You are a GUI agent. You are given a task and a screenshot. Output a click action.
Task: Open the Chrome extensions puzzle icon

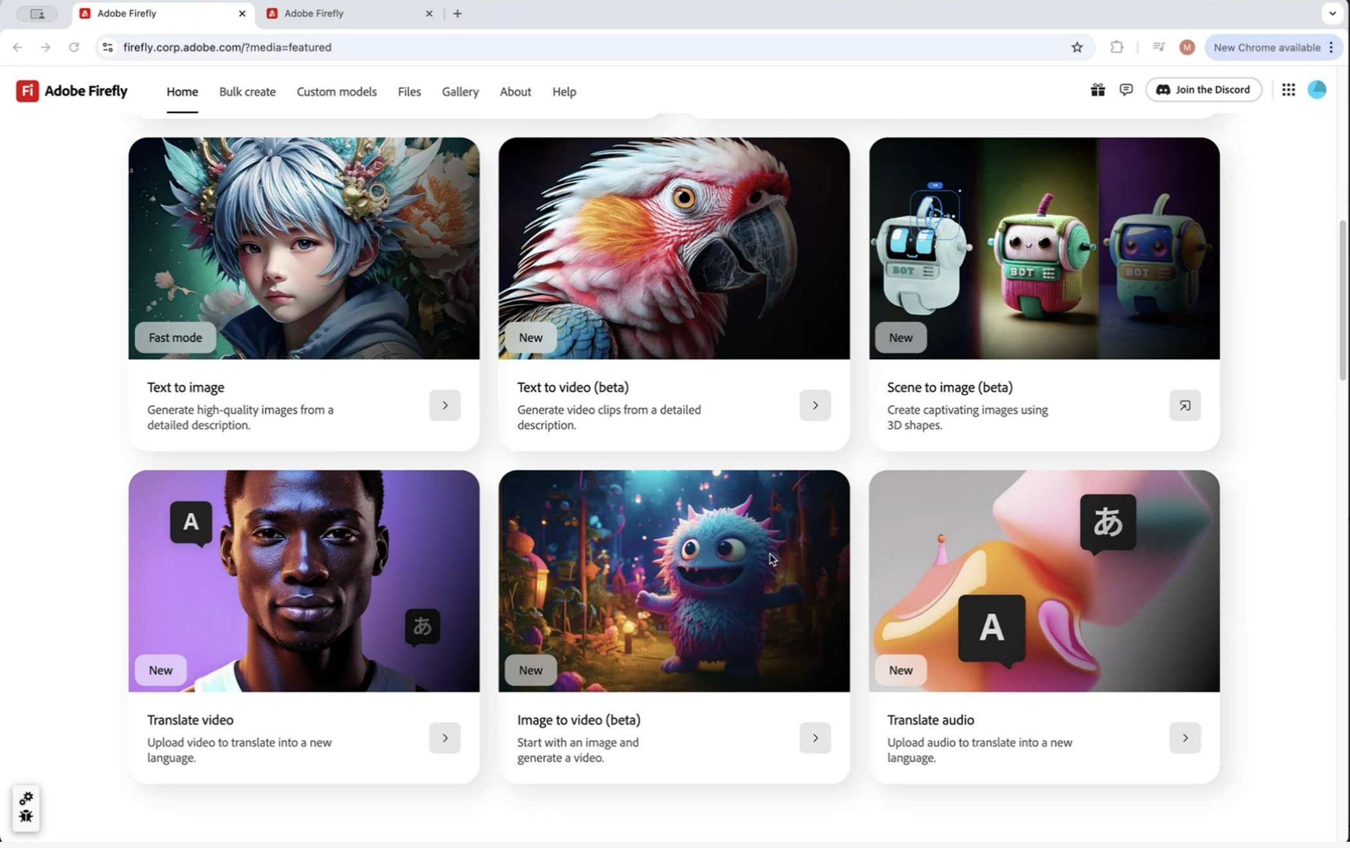1117,48
